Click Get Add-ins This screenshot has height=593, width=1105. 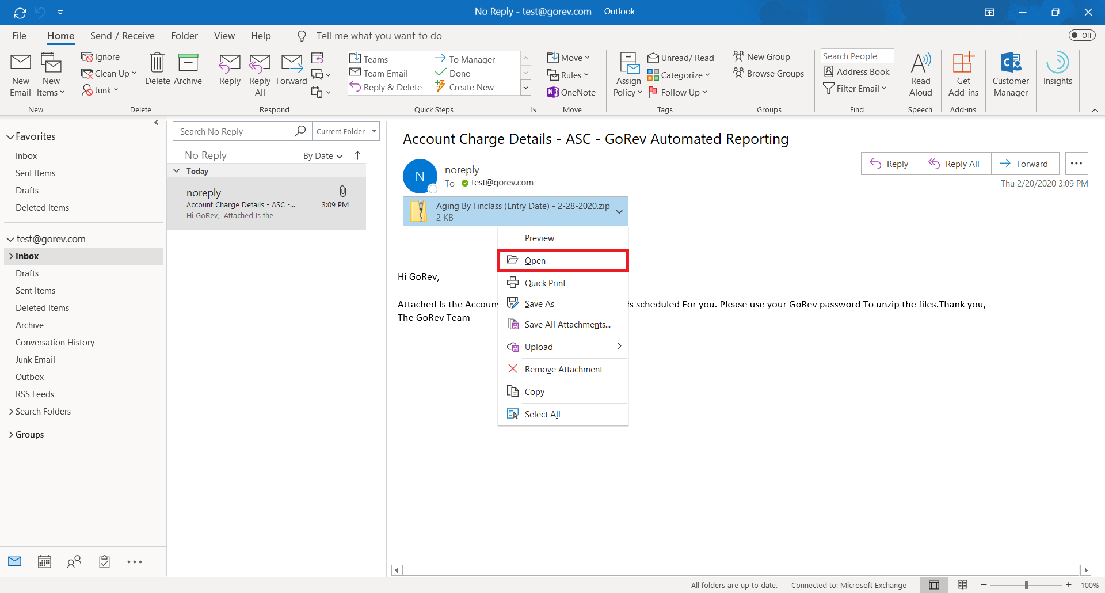[x=963, y=74]
